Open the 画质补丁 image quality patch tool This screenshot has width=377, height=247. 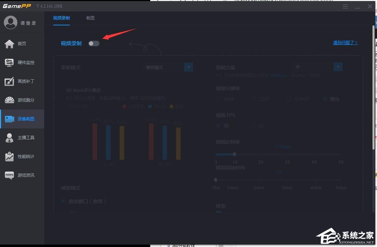pyautogui.click(x=22, y=81)
